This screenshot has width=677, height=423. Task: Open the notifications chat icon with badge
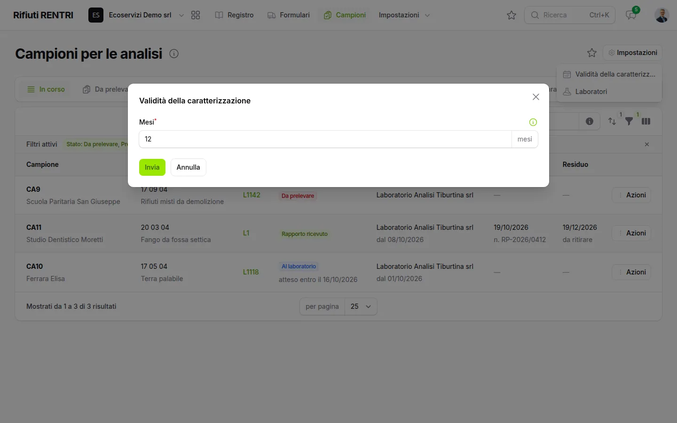[x=631, y=15]
